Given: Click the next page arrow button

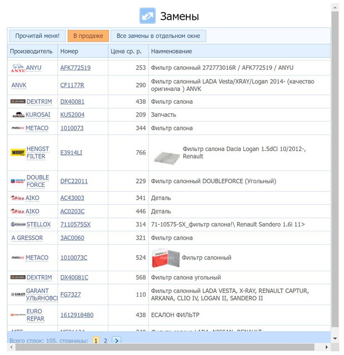Looking at the screenshot, I should click(x=117, y=340).
